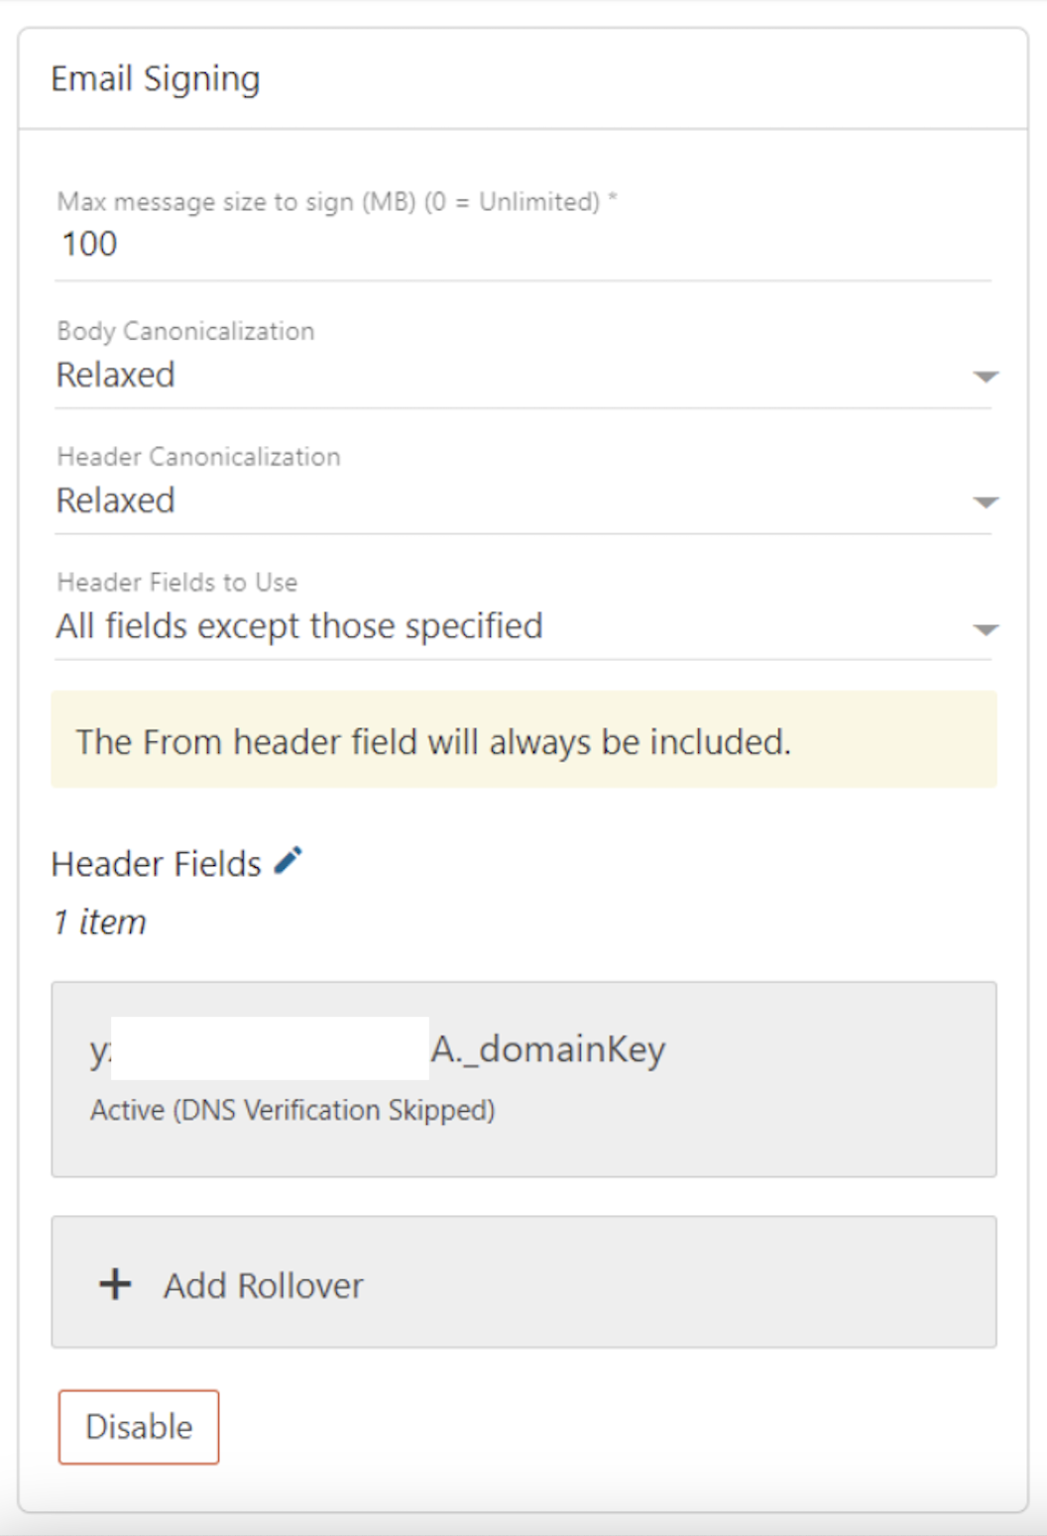Open the Header Fields to Use arrow

tap(985, 629)
